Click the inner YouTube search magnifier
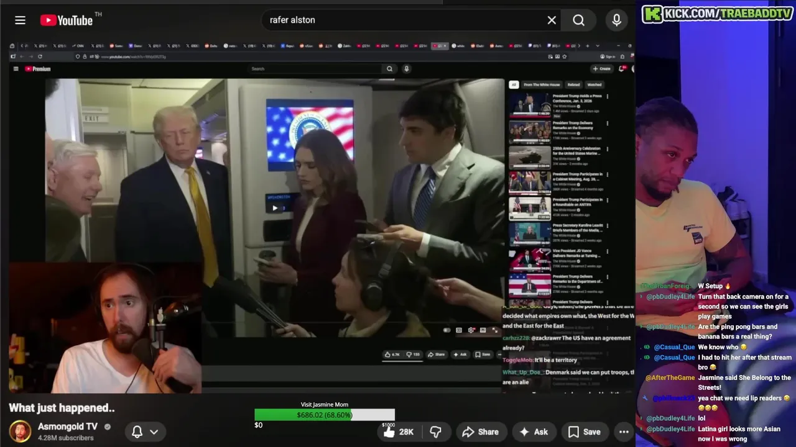The width and height of the screenshot is (796, 447). pyautogui.click(x=389, y=69)
